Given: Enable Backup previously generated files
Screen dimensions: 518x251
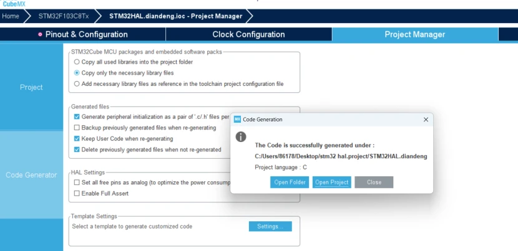Looking at the screenshot, I should click(x=77, y=127).
